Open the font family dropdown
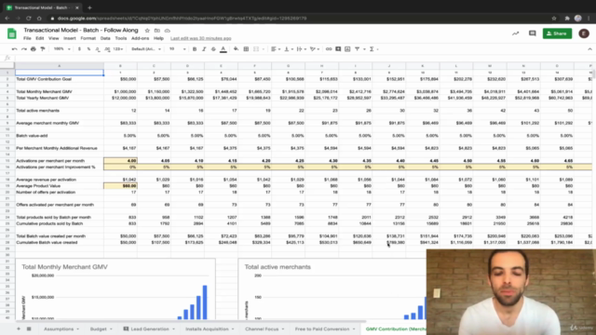Image resolution: width=596 pixels, height=335 pixels. click(146, 49)
